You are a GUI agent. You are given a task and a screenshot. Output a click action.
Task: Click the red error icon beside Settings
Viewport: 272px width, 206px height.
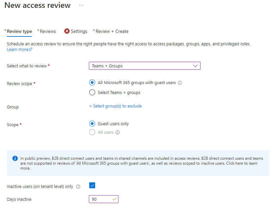[x=67, y=31]
